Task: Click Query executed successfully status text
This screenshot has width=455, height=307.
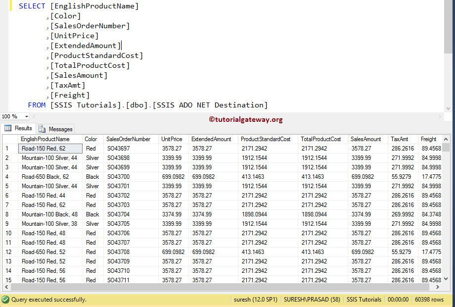Action: (x=49, y=300)
